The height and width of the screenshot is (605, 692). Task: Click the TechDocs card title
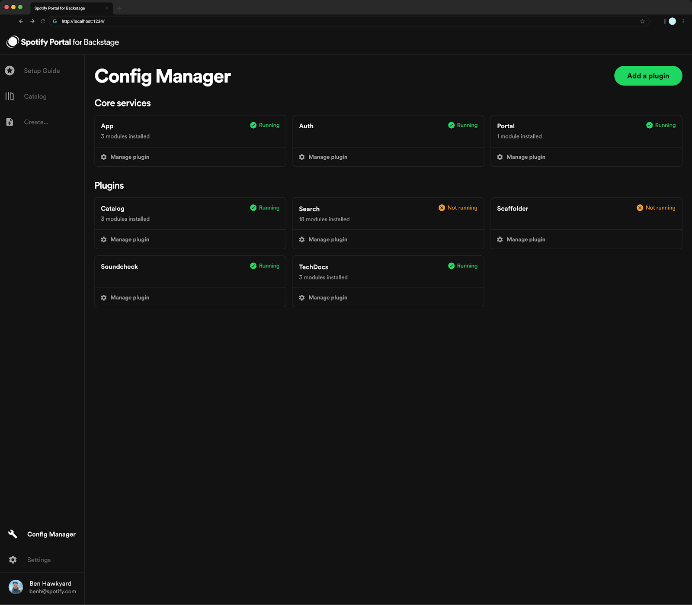314,267
